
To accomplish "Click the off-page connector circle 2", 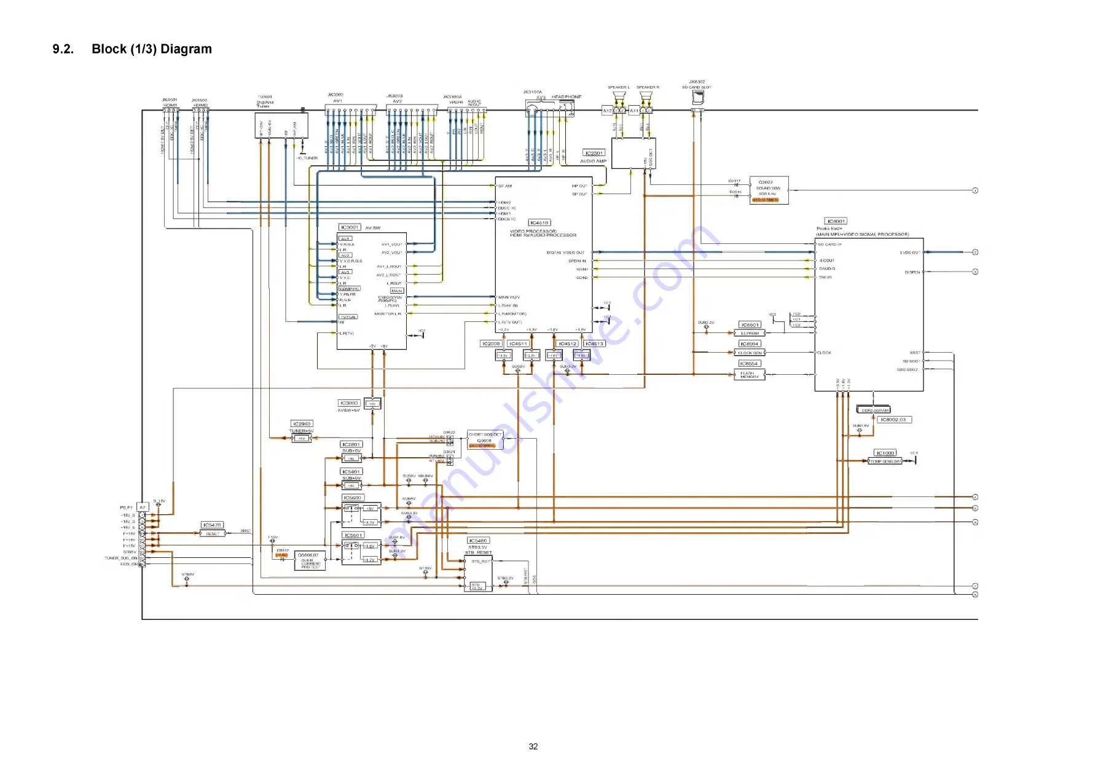I will click(974, 252).
